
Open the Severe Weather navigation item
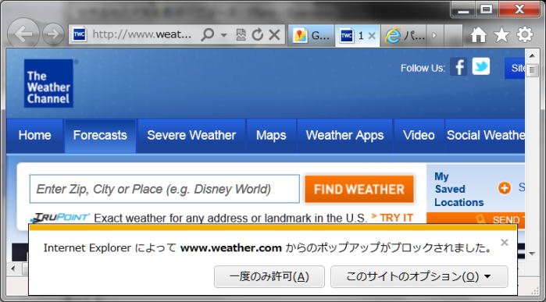pos(191,135)
